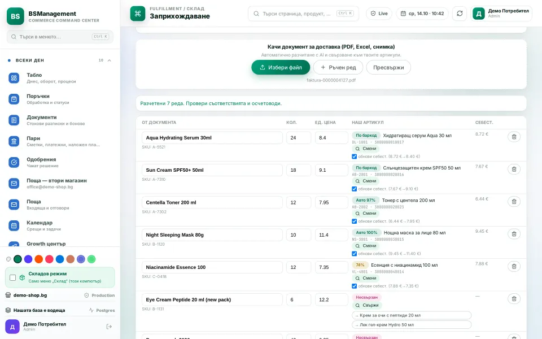The image size is (542, 339).
Task: Select the blue theme swatch
Action: (60, 259)
